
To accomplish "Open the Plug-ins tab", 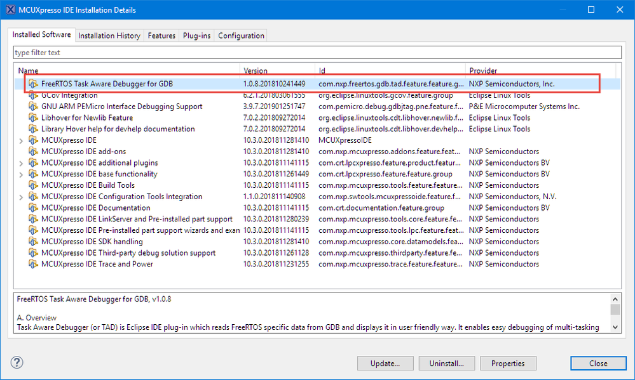I will coord(197,36).
